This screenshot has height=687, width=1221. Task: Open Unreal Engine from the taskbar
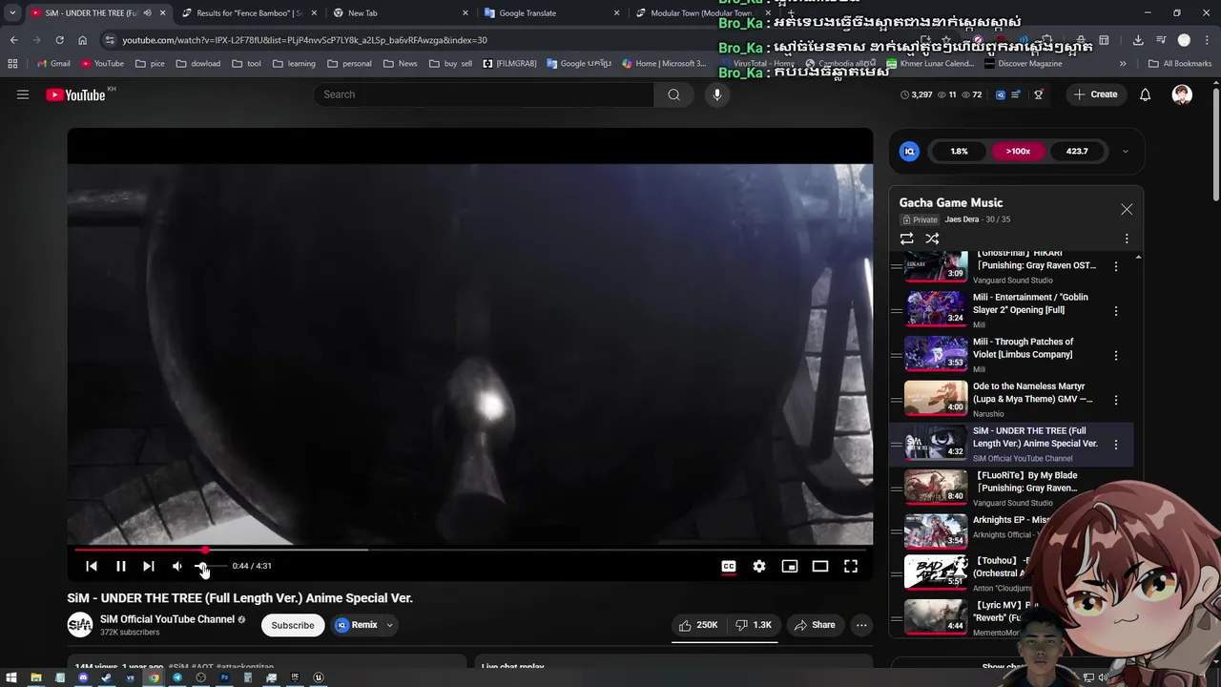319,677
